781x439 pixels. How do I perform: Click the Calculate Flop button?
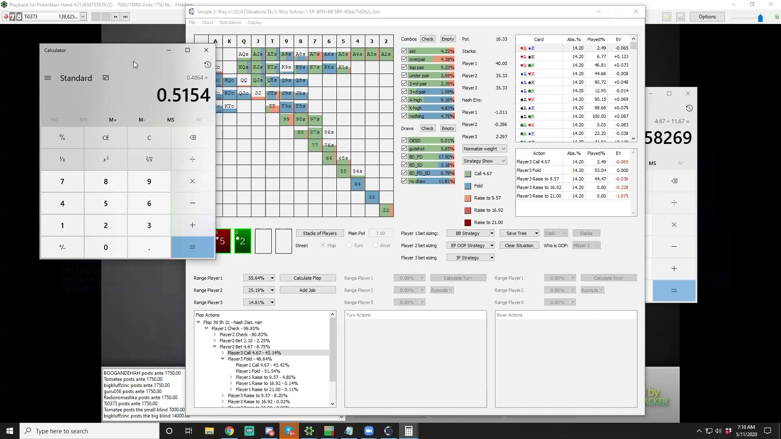pyautogui.click(x=308, y=278)
